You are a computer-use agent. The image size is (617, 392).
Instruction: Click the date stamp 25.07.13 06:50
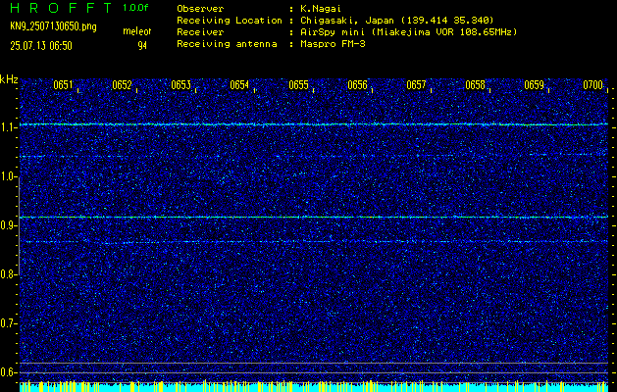point(41,46)
